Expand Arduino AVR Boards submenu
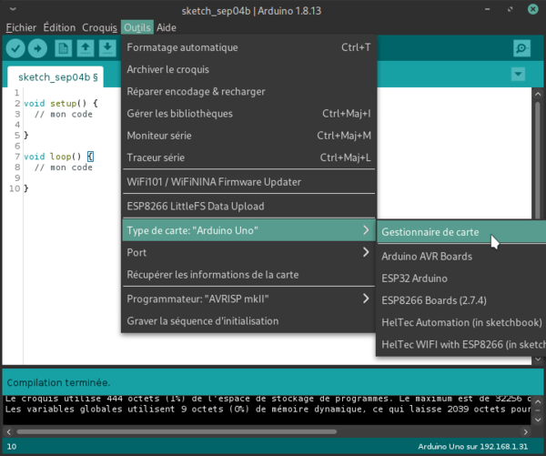Image resolution: width=546 pixels, height=456 pixels. (x=461, y=257)
